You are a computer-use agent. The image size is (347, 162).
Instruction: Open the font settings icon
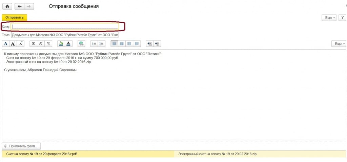pyautogui.click(x=6, y=44)
